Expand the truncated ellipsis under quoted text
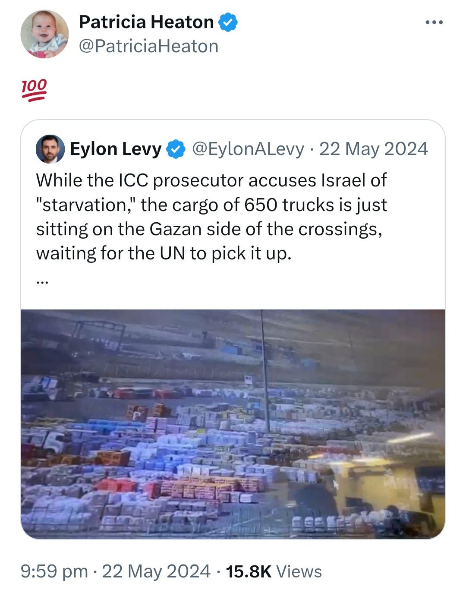The image size is (466, 593). point(42,281)
